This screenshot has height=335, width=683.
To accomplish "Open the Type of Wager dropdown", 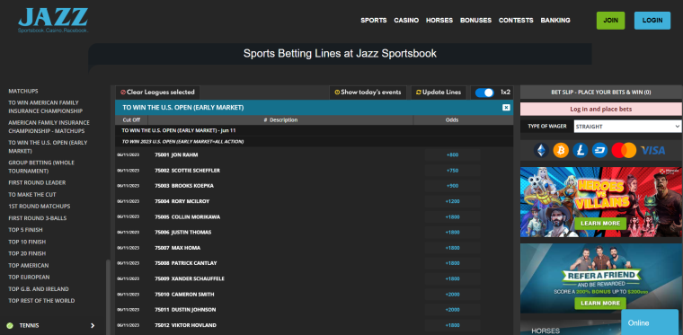I will click(x=627, y=126).
